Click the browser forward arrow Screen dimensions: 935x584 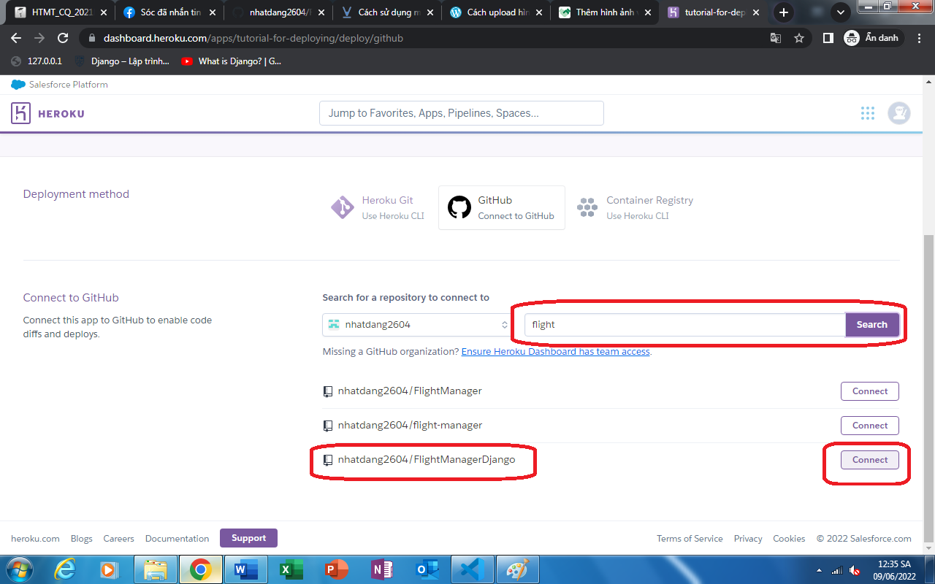(x=39, y=38)
